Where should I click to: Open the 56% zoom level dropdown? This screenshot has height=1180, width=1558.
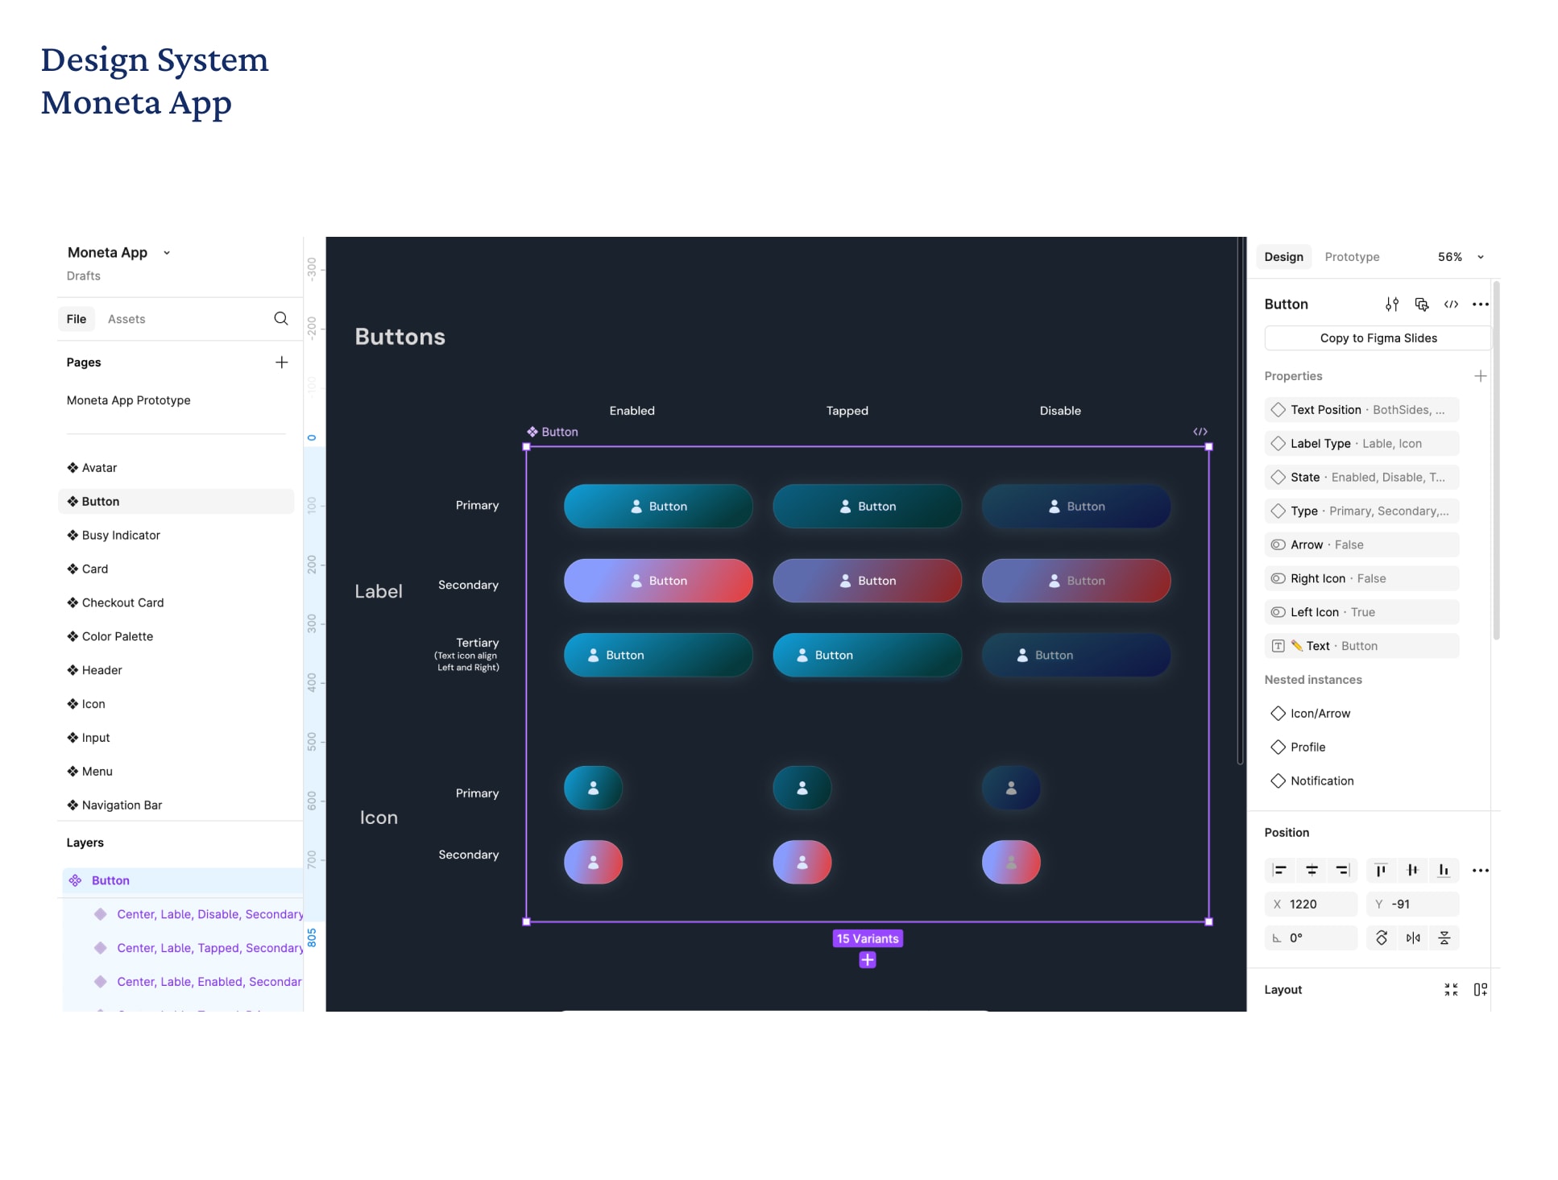[x=1481, y=257]
